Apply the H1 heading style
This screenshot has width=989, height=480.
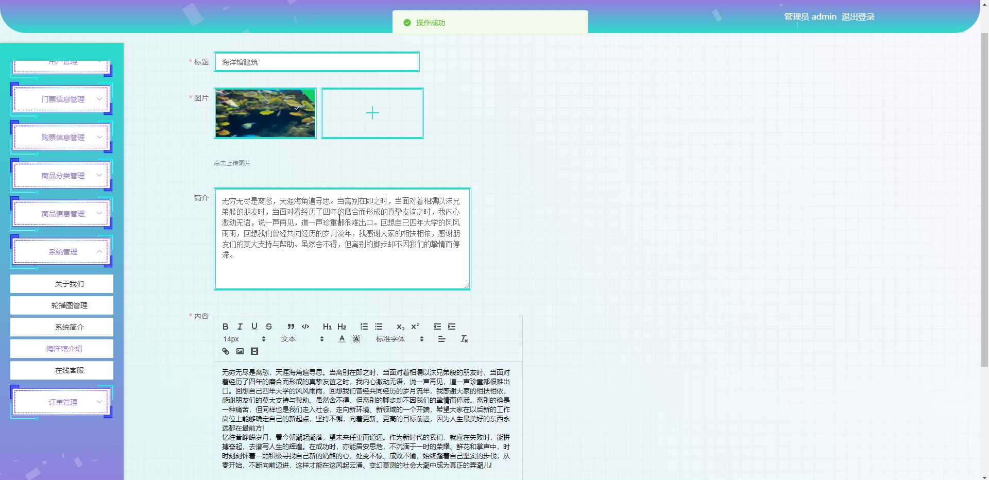pyautogui.click(x=327, y=327)
